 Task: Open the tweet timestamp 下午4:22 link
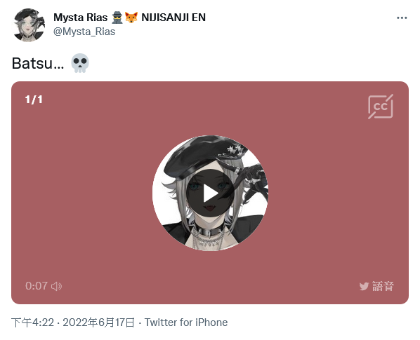33,322
